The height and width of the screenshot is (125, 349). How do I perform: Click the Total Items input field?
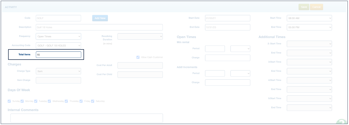(58, 55)
